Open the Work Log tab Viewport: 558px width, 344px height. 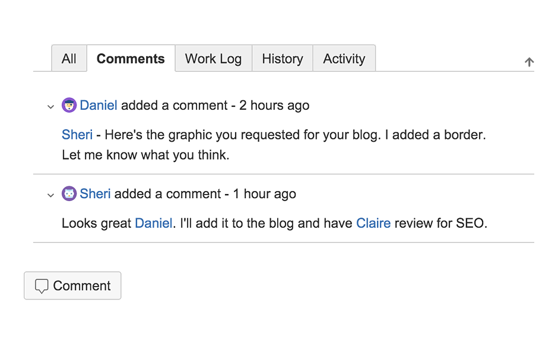tap(213, 59)
